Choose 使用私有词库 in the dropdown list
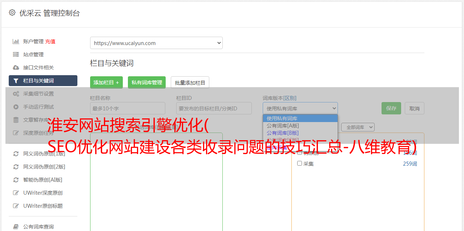The height and width of the screenshot is (231, 464). pos(300,118)
